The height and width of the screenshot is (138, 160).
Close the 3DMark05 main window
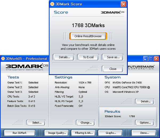[x=156, y=59]
